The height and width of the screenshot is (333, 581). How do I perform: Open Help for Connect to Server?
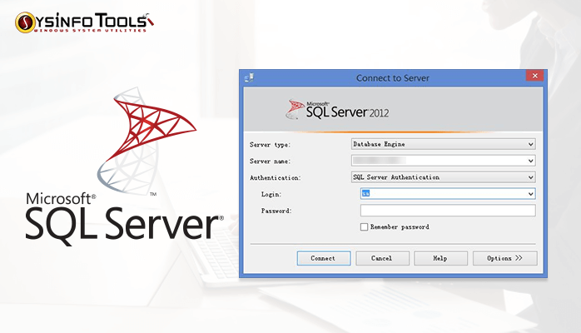coord(440,258)
